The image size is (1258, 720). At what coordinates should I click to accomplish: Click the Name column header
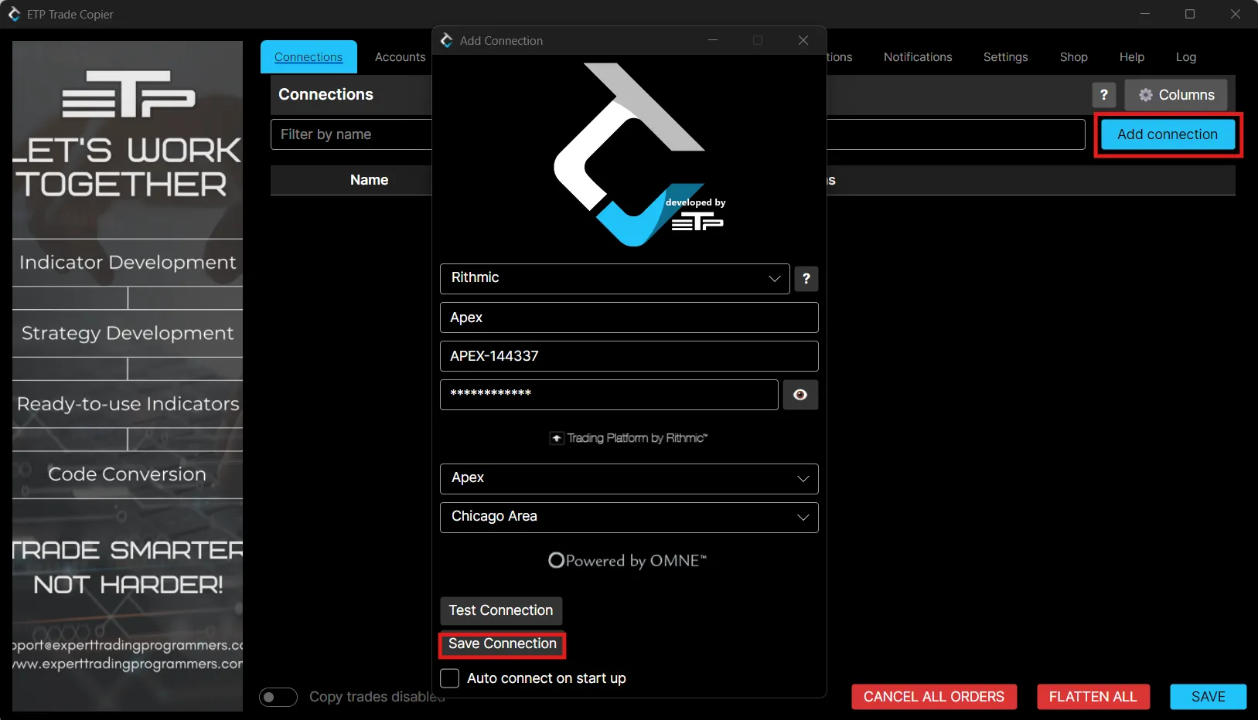pos(369,180)
